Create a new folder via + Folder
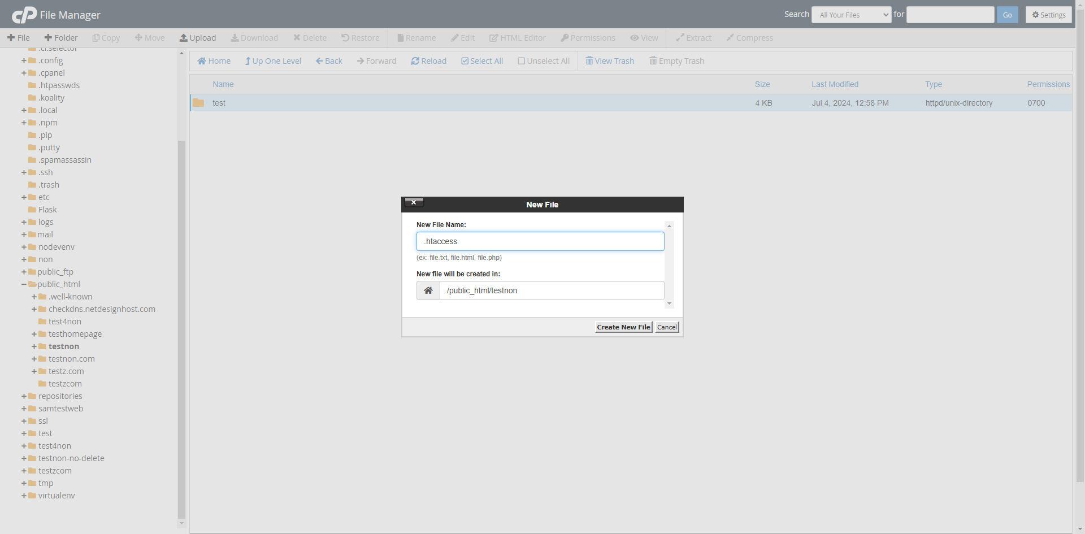 pyautogui.click(x=61, y=38)
